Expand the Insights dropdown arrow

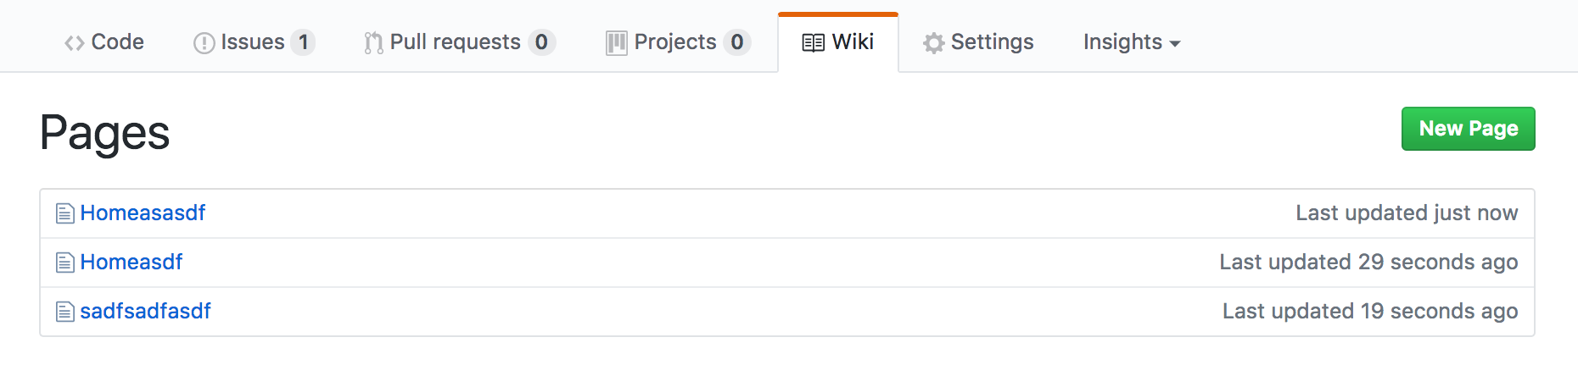pos(1175,44)
